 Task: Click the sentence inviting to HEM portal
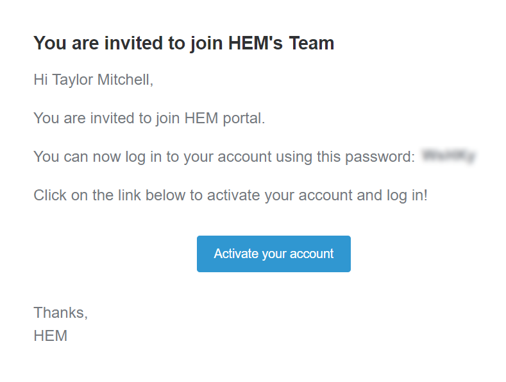[149, 118]
